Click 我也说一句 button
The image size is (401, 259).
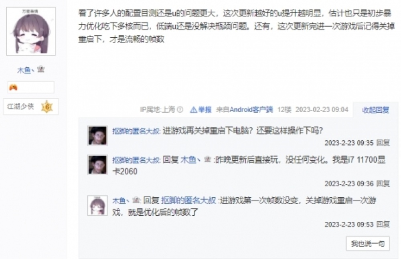(368, 244)
